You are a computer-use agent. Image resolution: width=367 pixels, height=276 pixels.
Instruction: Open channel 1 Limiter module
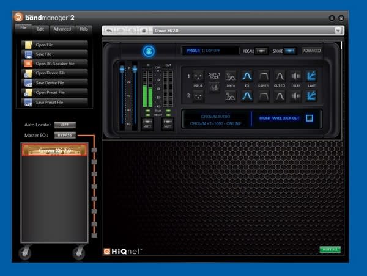[x=312, y=76]
